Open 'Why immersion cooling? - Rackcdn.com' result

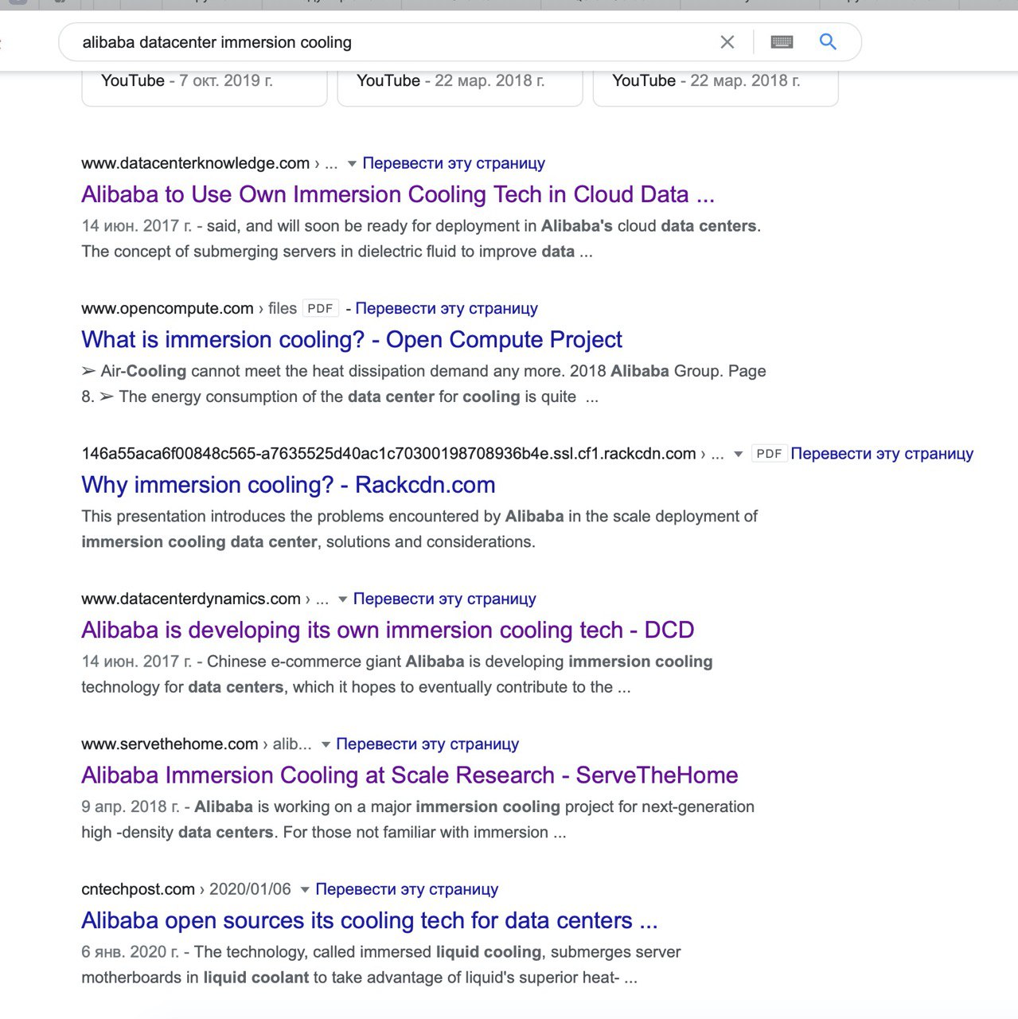coord(288,485)
